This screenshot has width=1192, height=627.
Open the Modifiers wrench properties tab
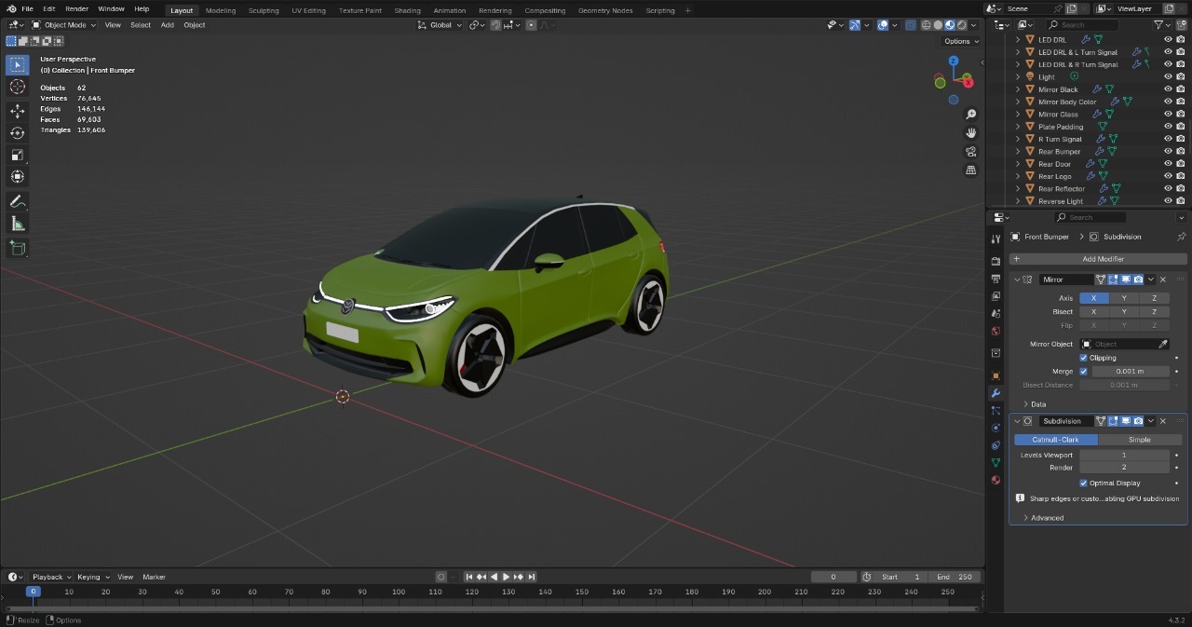point(996,393)
